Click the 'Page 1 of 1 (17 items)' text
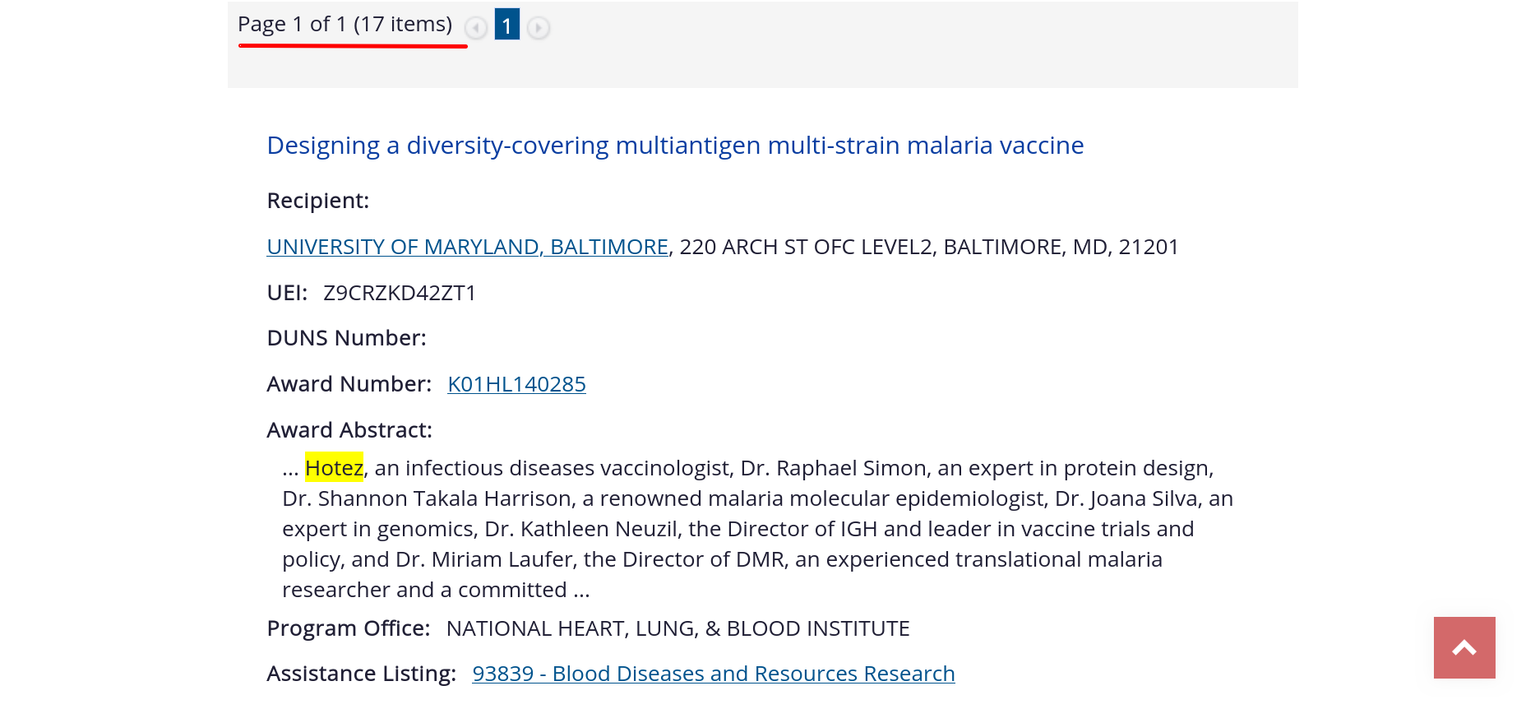The width and height of the screenshot is (1526, 709). (345, 24)
